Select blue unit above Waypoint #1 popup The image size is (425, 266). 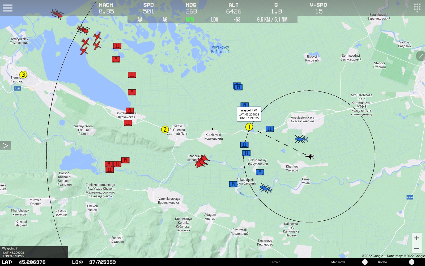click(x=245, y=105)
